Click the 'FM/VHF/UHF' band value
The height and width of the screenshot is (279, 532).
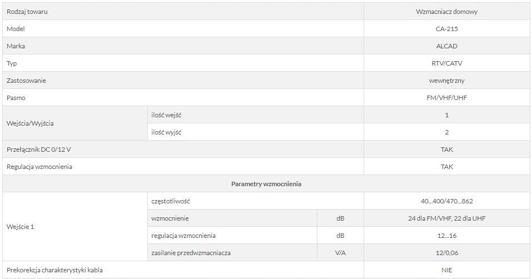(446, 98)
